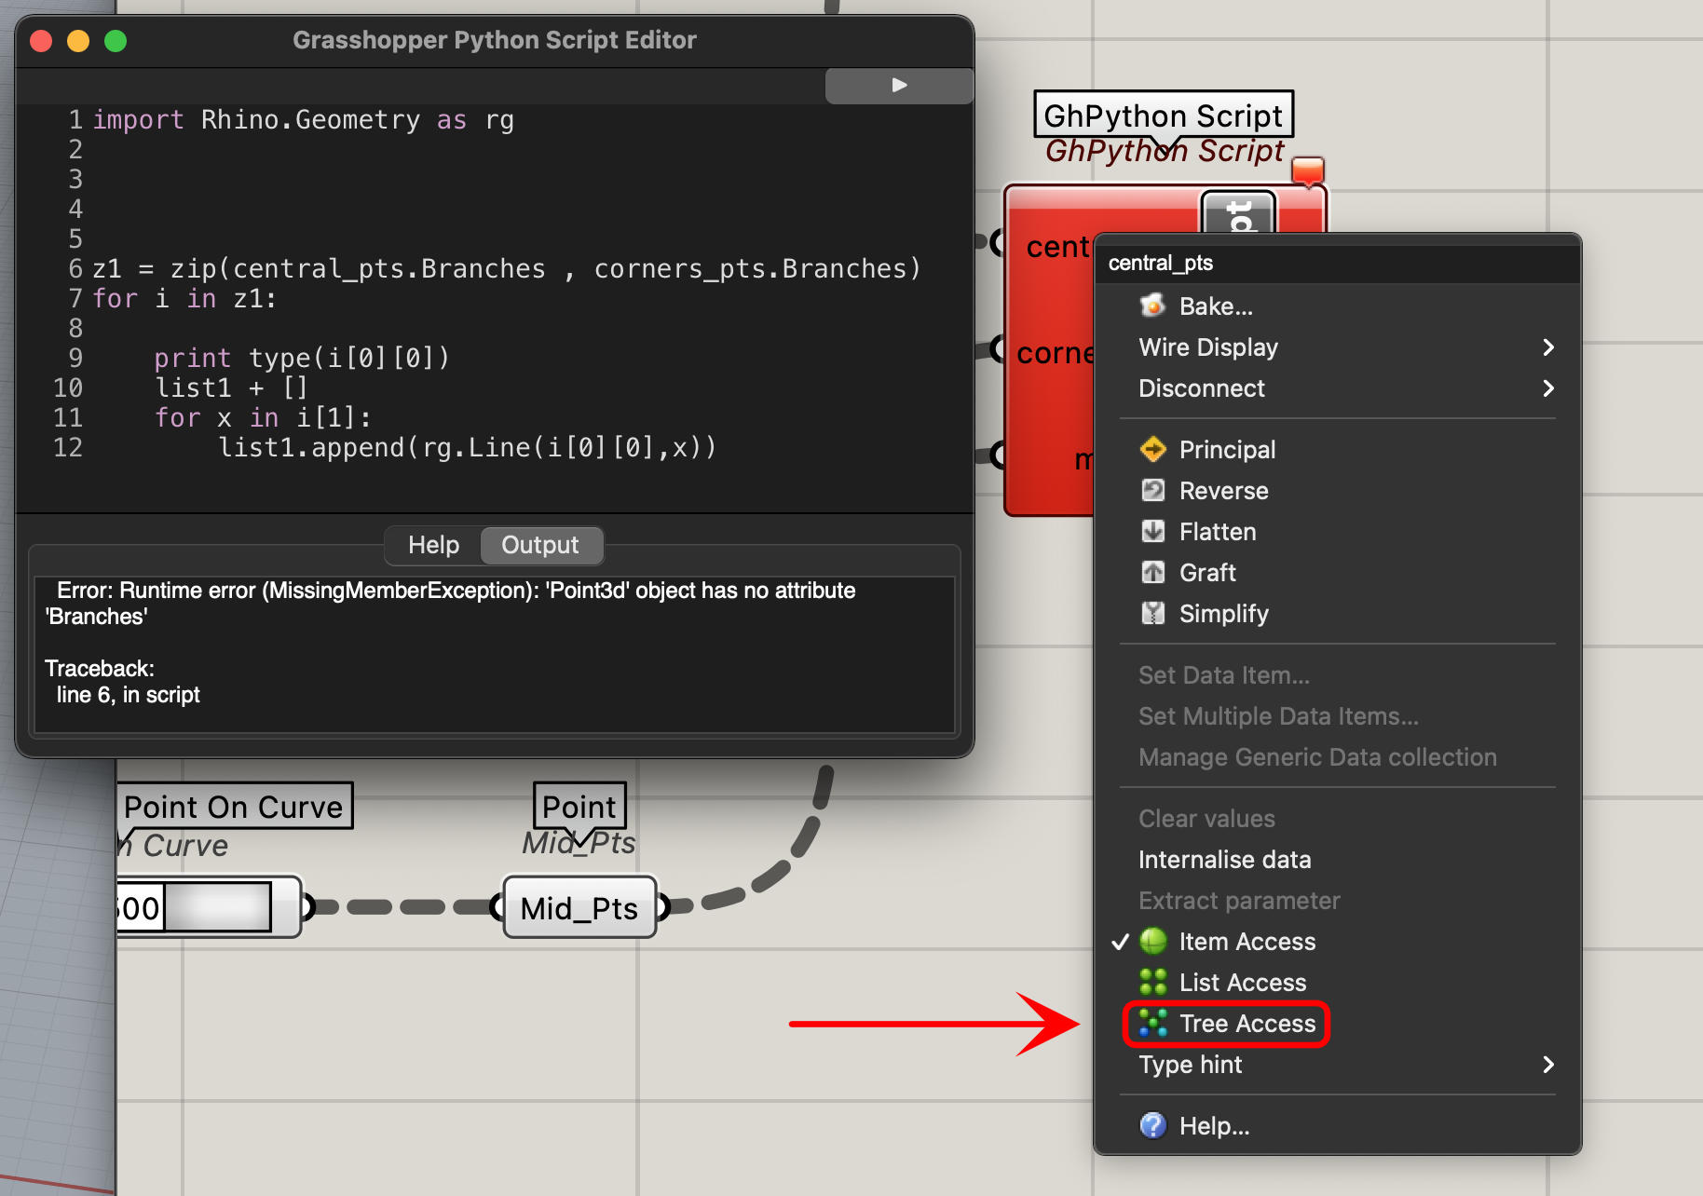Click line 1 import statement
1703x1196 pixels.
(303, 119)
